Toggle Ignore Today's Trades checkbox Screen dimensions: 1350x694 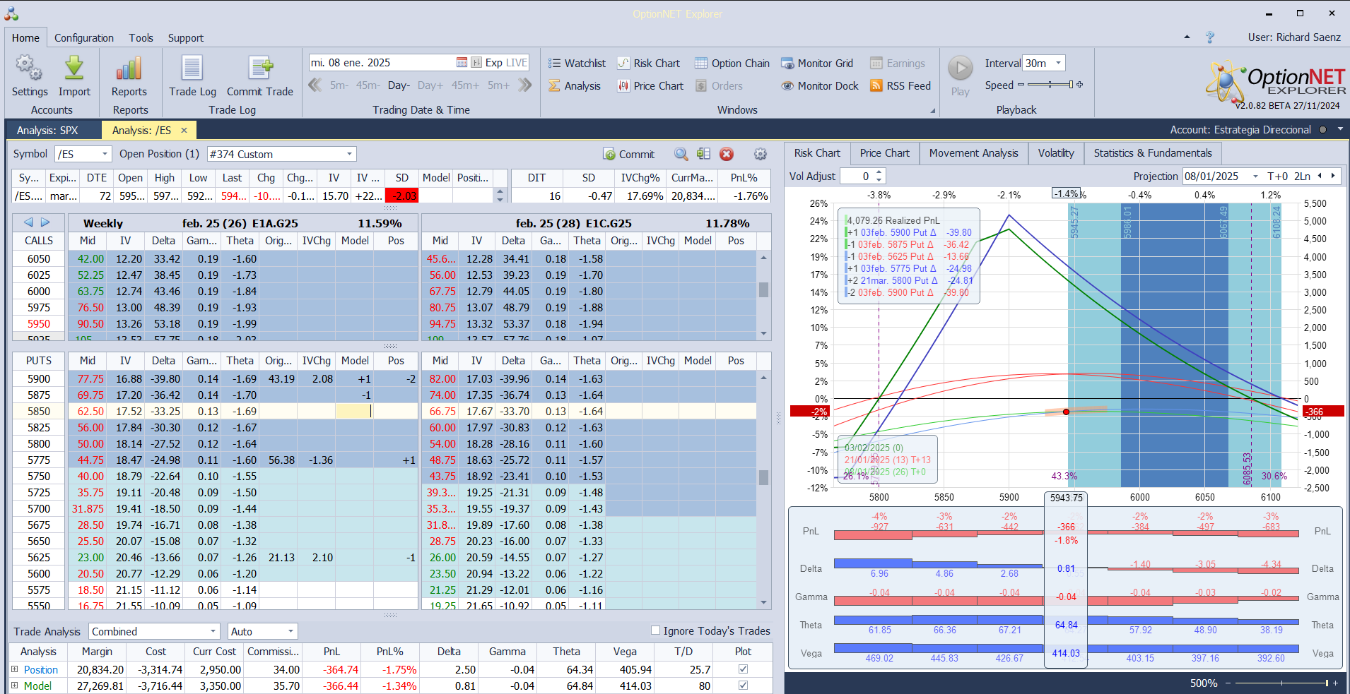coord(655,630)
